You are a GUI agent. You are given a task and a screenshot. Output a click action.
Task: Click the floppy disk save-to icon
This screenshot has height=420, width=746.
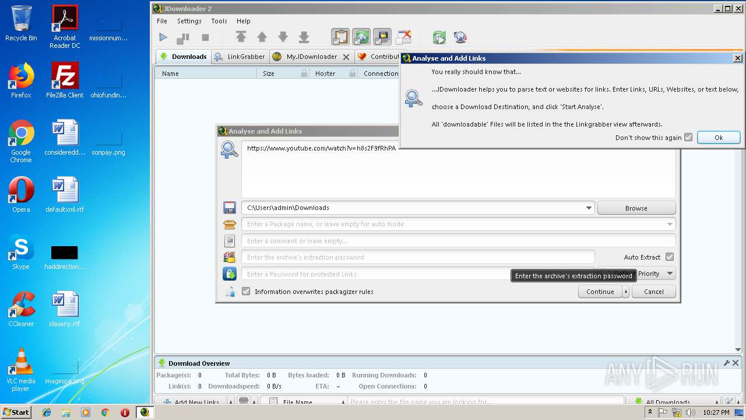(230, 208)
